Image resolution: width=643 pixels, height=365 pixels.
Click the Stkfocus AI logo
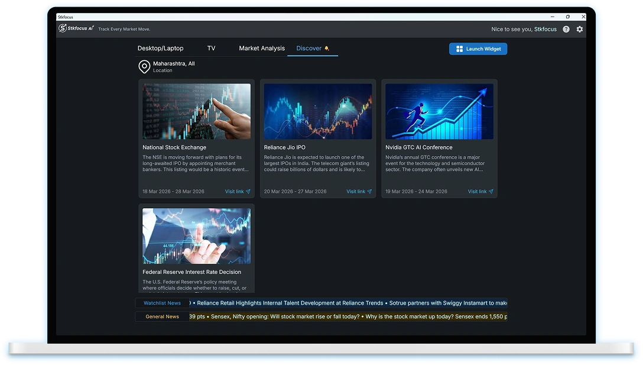76,28
